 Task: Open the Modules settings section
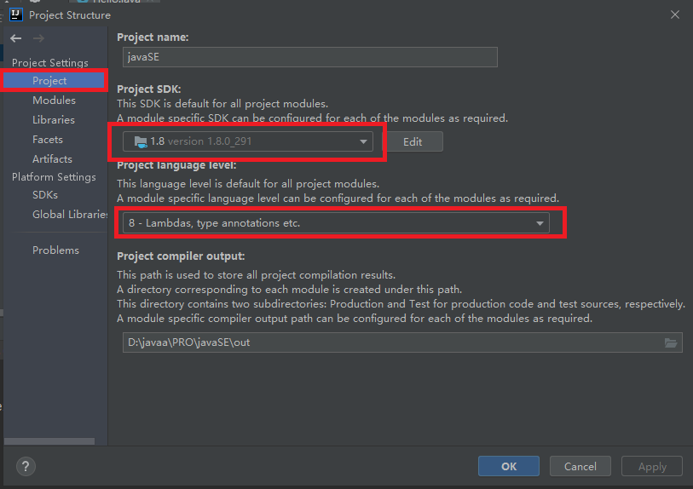(x=54, y=101)
